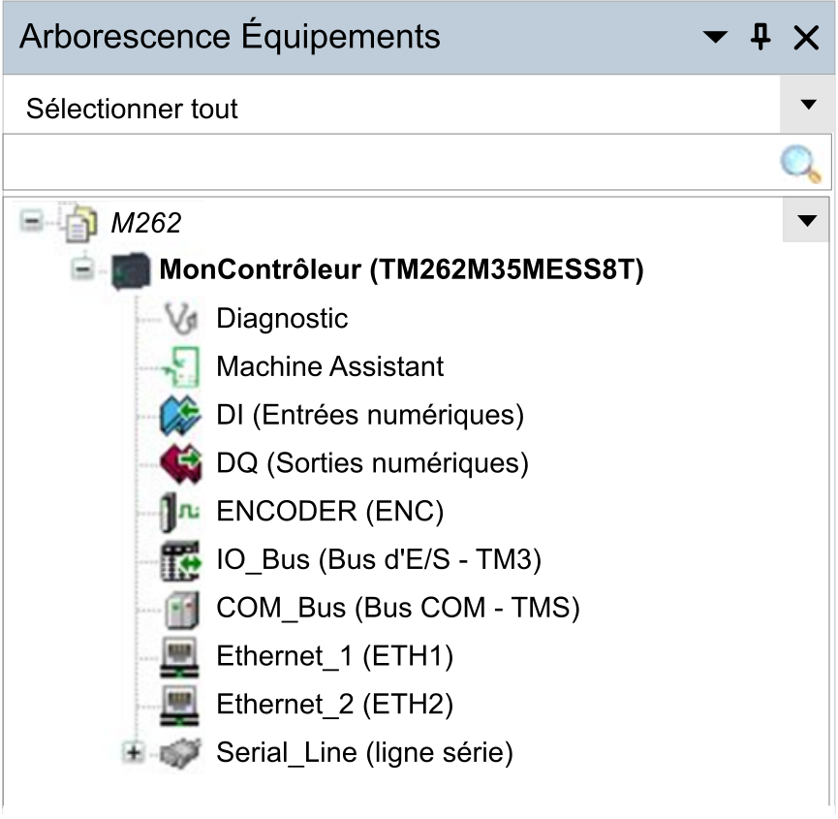Click the search magnifier icon
Screen dimensions: 838x819
click(800, 164)
